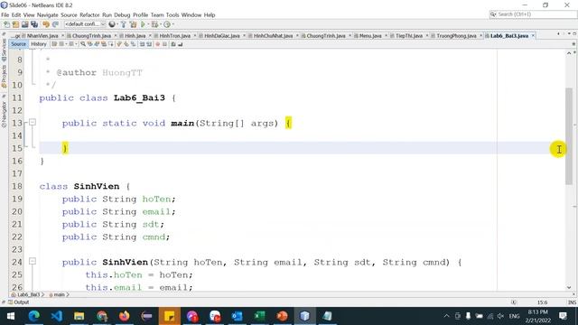
Task: Switch to the HinhDaGiac.java tab
Action: click(x=222, y=36)
